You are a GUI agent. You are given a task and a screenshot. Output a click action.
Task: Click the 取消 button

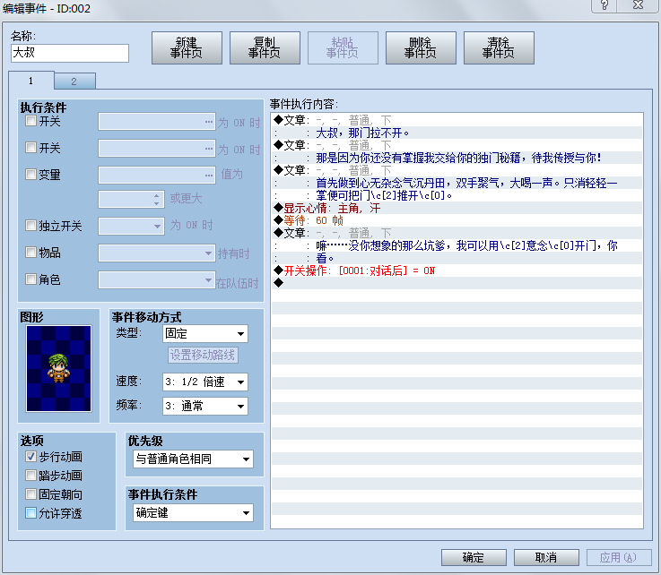(x=546, y=558)
